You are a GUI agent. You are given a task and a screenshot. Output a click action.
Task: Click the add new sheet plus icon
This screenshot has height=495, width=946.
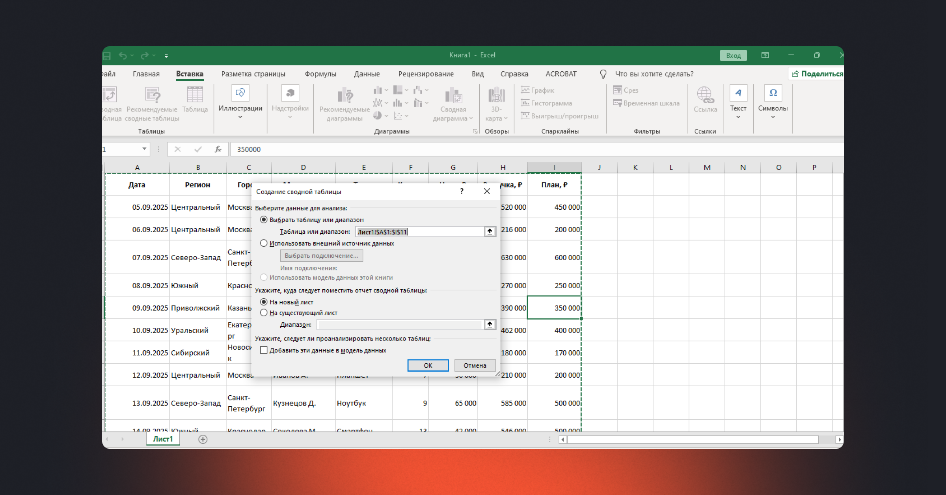coord(203,439)
